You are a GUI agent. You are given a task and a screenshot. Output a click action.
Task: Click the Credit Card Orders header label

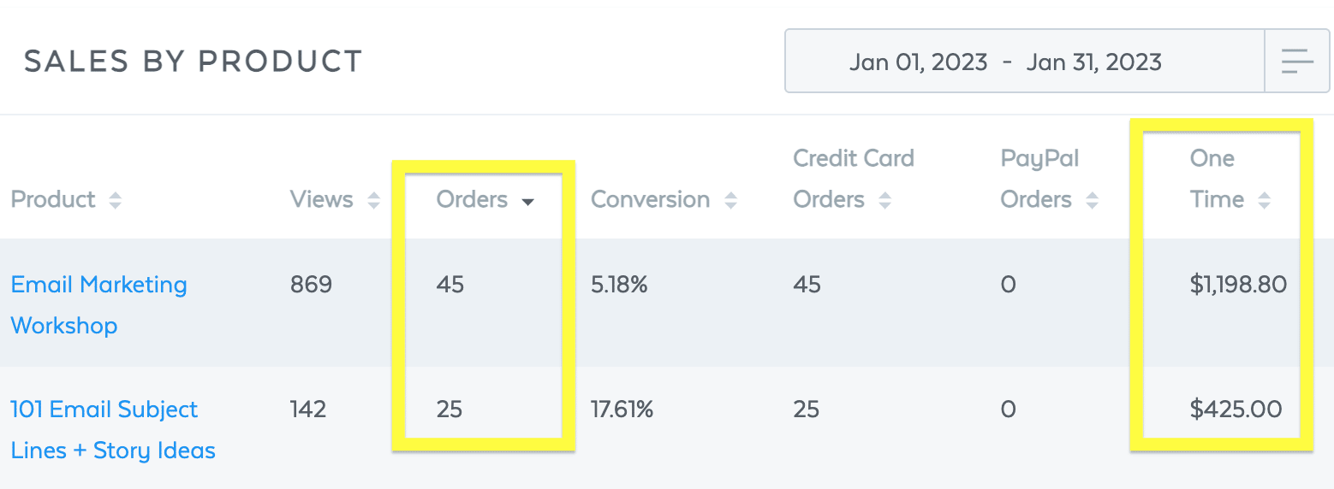[854, 179]
